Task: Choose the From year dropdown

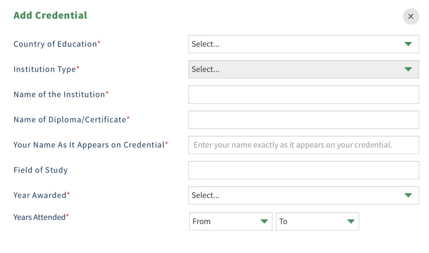Action: pos(231,221)
